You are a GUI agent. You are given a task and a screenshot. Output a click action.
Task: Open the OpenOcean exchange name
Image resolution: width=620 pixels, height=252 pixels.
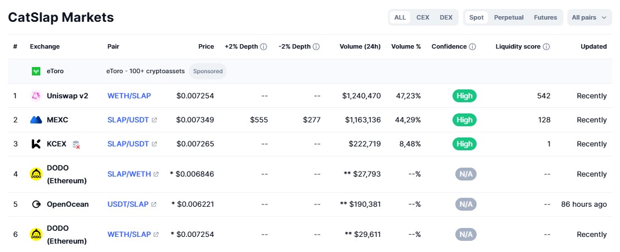coord(68,205)
